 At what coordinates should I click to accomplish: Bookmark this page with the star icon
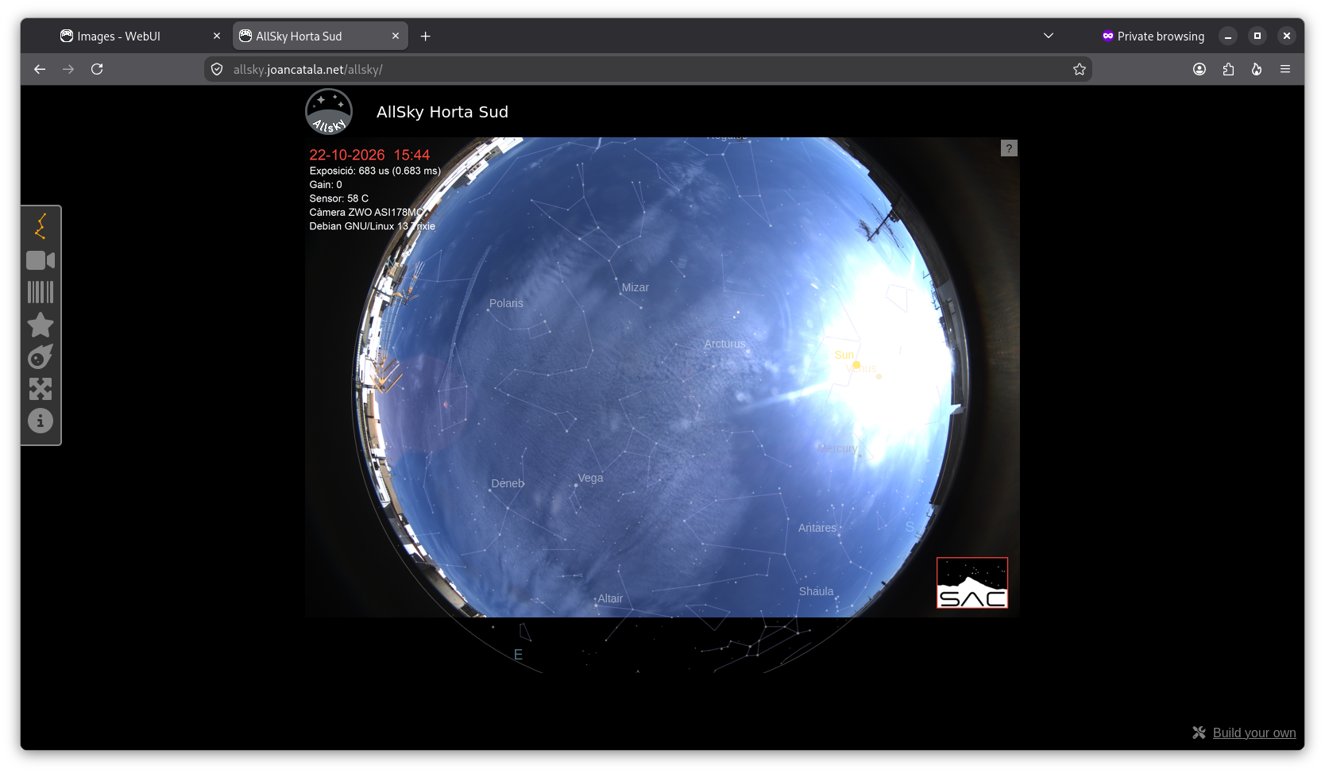(1080, 69)
